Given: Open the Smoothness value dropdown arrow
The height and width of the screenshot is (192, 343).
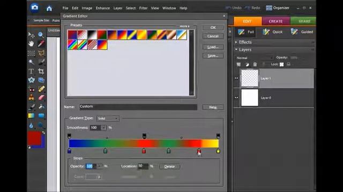Looking at the screenshot, I should pyautogui.click(x=103, y=127).
